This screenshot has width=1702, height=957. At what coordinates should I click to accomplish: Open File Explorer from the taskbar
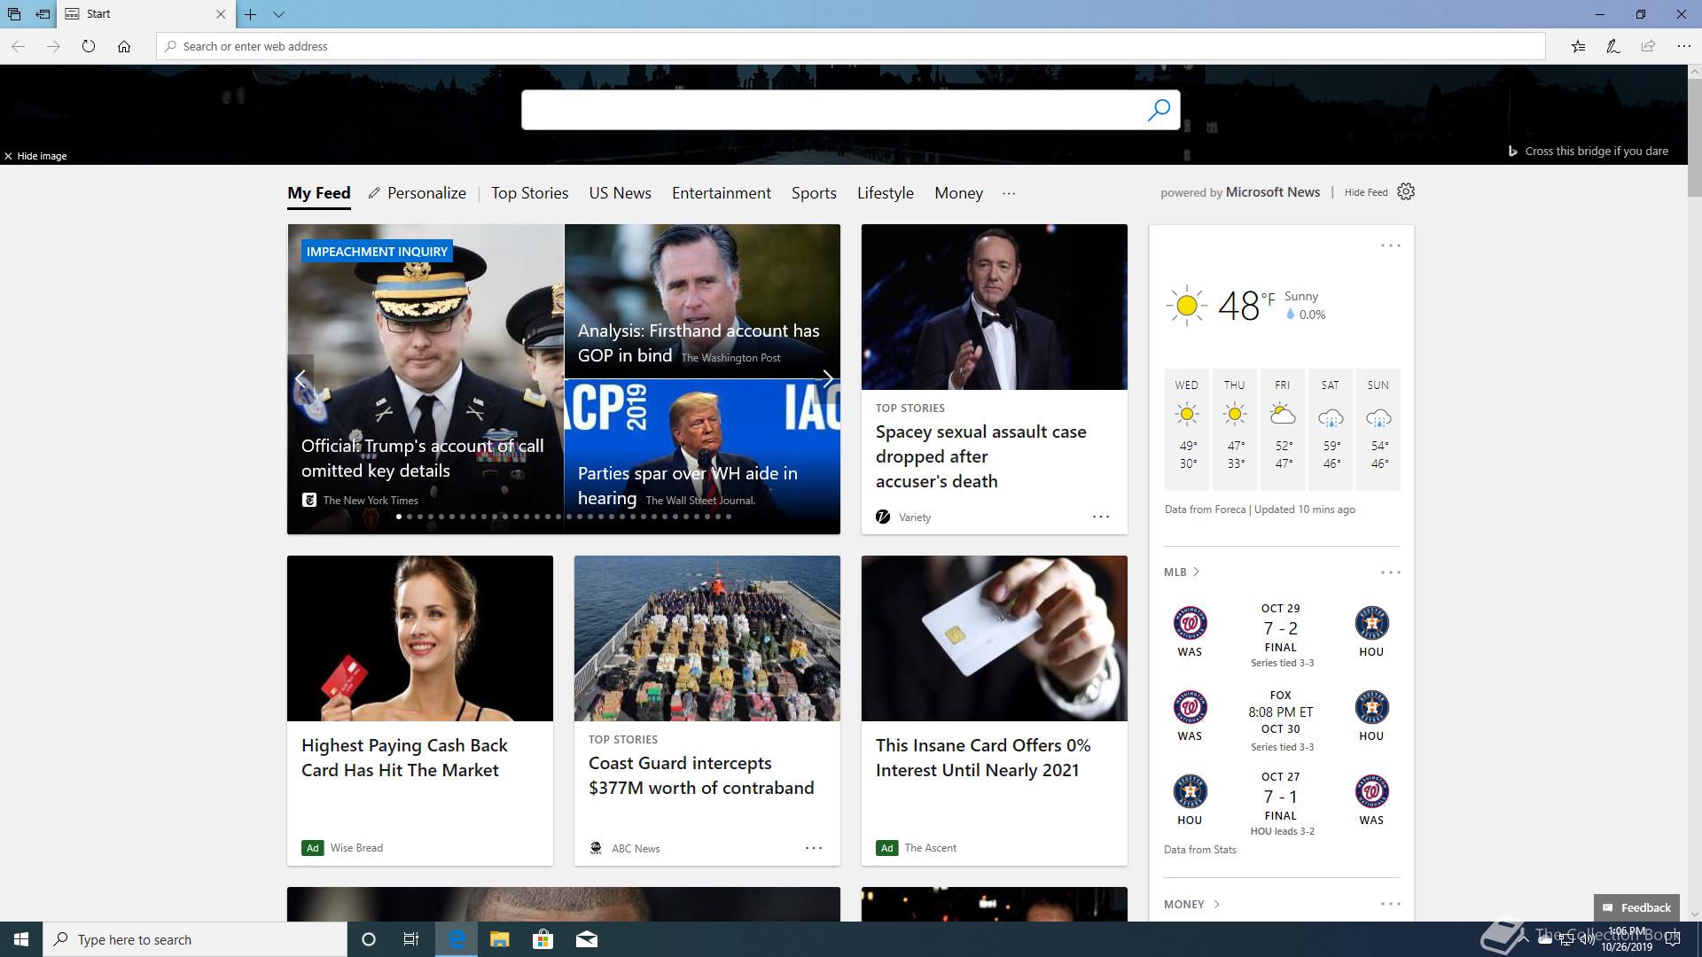click(x=499, y=939)
